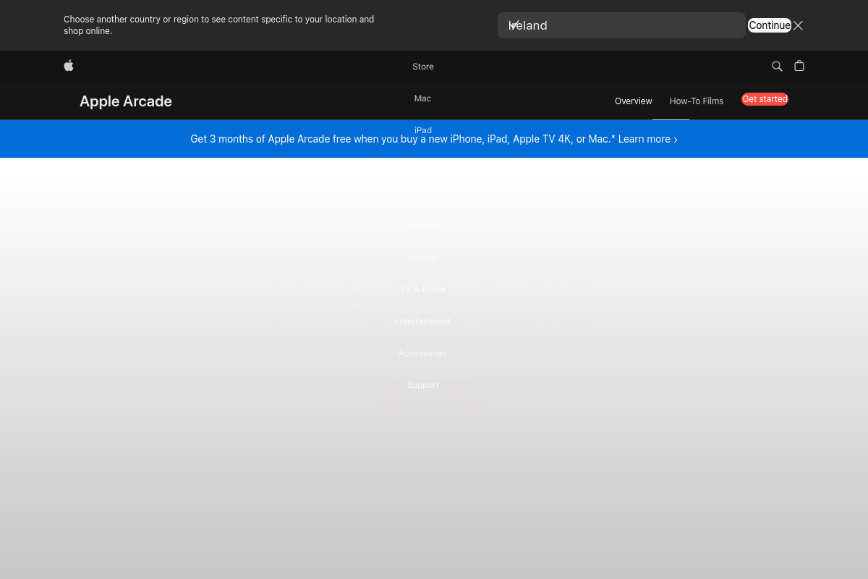Screen dimensions: 868x579
Task: Open the Mac menu item
Action: (423, 98)
